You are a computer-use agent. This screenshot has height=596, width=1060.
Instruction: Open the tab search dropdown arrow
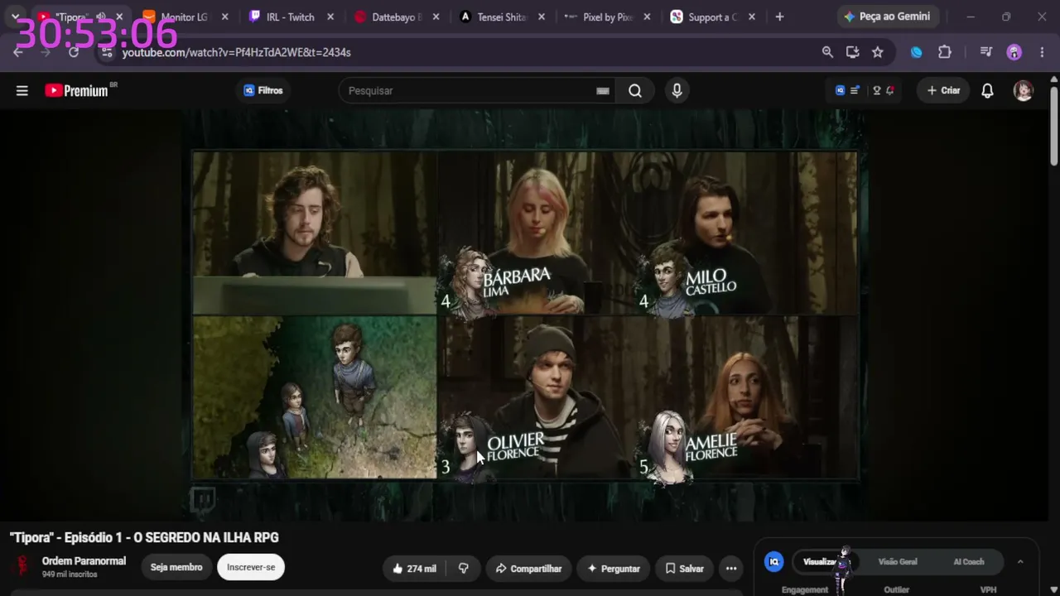(x=15, y=17)
